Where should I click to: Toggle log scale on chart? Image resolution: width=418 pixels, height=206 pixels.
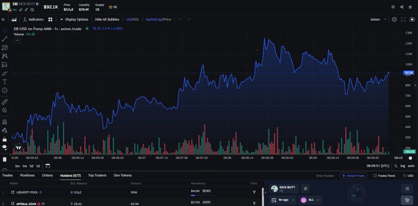(403, 166)
